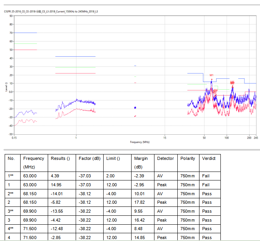The height and width of the screenshot is (241, 260).
Task: Click the 245 tick on the x-axis
Action: [256, 138]
